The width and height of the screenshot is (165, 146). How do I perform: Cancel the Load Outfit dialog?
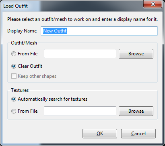[x=138, y=134]
